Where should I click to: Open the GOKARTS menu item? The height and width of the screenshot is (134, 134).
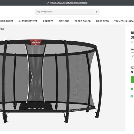tap(48, 21)
